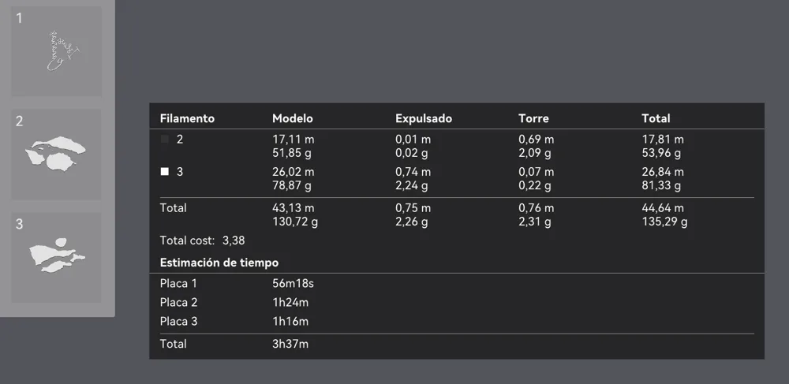The height and width of the screenshot is (384, 789).
Task: Click the Modelo column header
Action: (293, 118)
